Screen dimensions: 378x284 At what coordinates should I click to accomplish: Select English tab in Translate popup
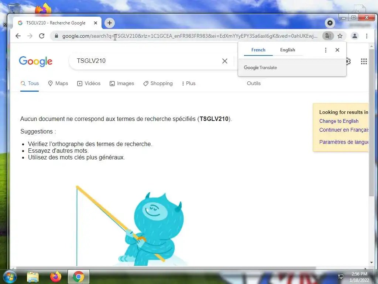(x=288, y=50)
